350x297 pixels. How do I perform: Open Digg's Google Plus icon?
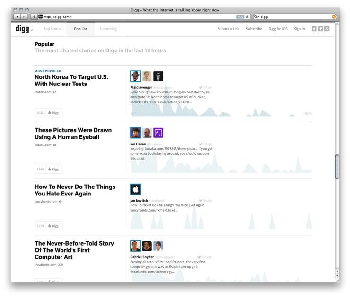pyautogui.click(x=326, y=29)
